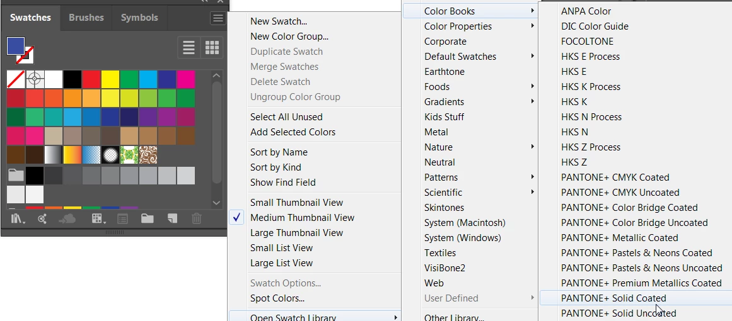Click the Swatches tab
The height and width of the screenshot is (321, 732).
click(30, 18)
